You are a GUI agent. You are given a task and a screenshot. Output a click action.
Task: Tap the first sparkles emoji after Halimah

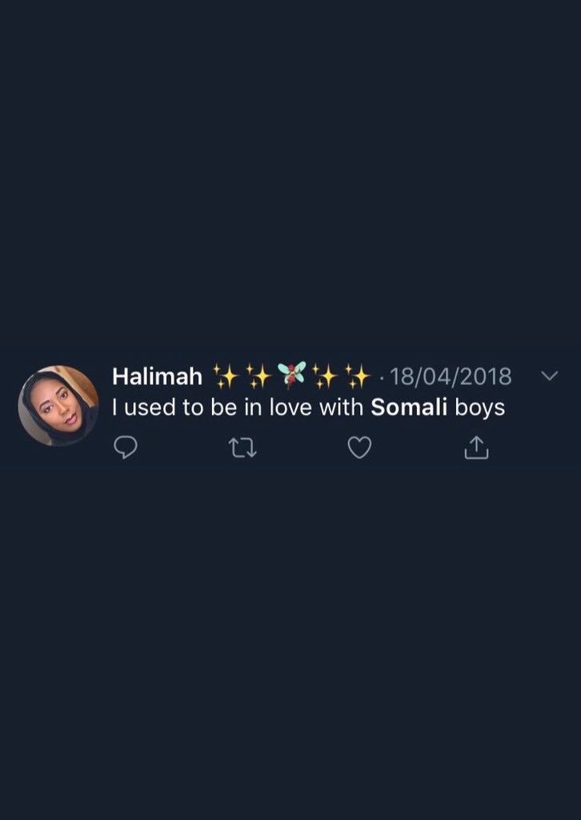(226, 376)
